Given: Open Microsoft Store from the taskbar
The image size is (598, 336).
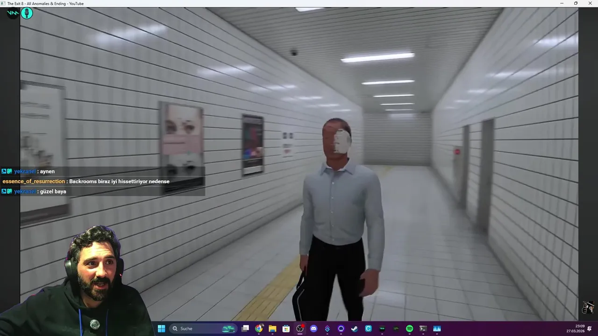Looking at the screenshot, I should [x=286, y=329].
